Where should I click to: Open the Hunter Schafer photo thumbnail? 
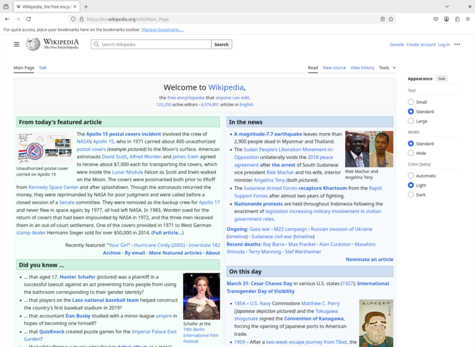point(202,296)
